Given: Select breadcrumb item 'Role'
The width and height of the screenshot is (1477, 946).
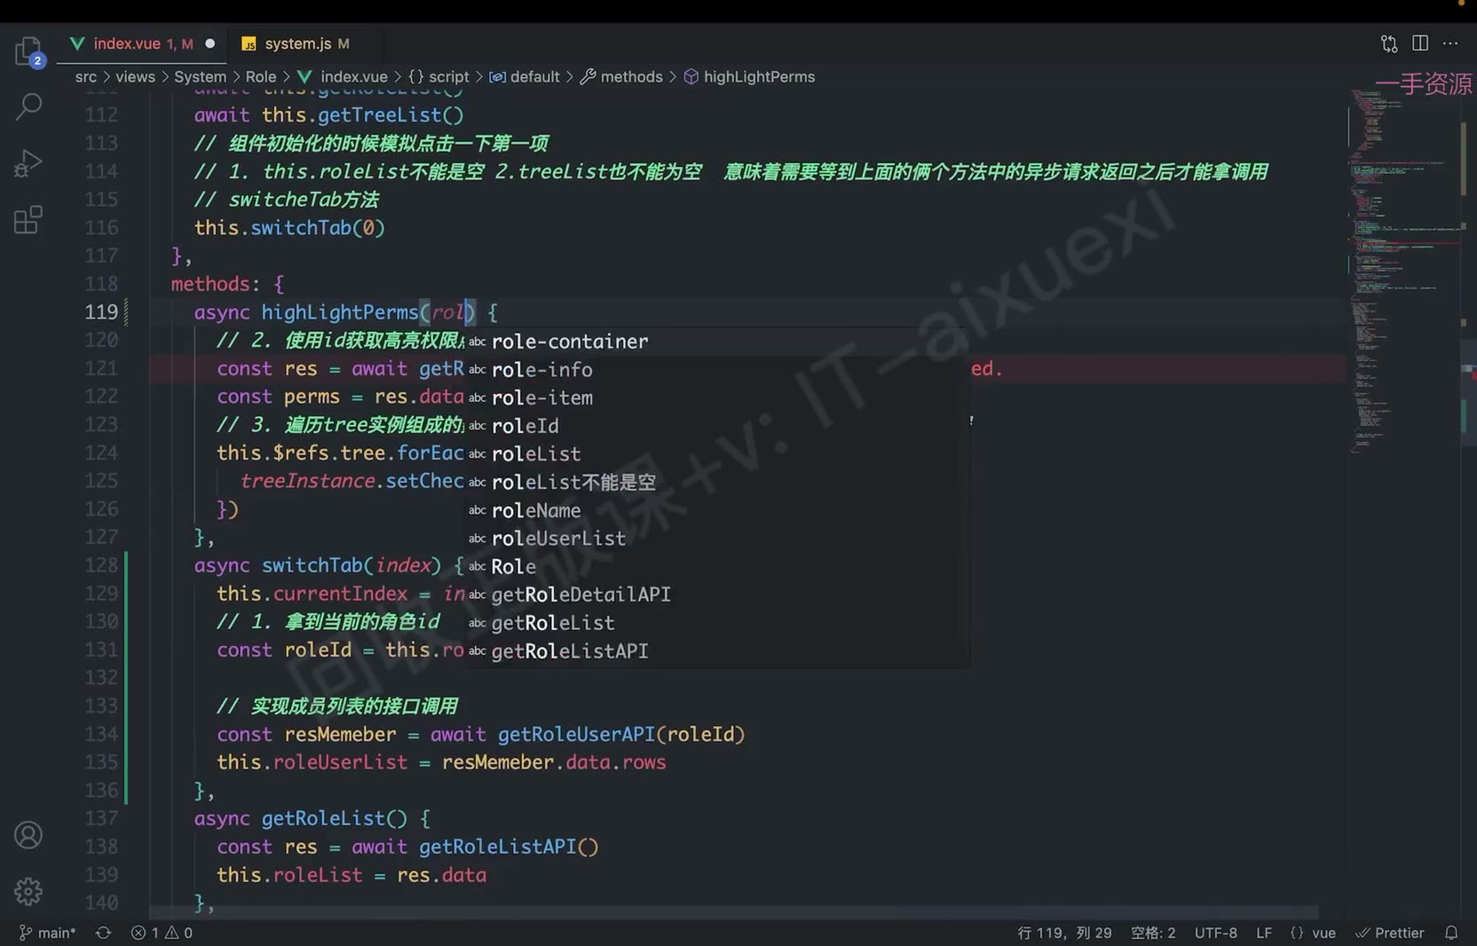Looking at the screenshot, I should point(261,77).
